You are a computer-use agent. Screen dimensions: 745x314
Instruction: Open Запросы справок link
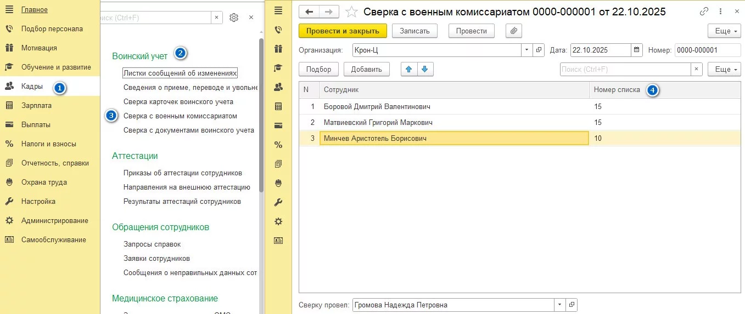coord(152,244)
